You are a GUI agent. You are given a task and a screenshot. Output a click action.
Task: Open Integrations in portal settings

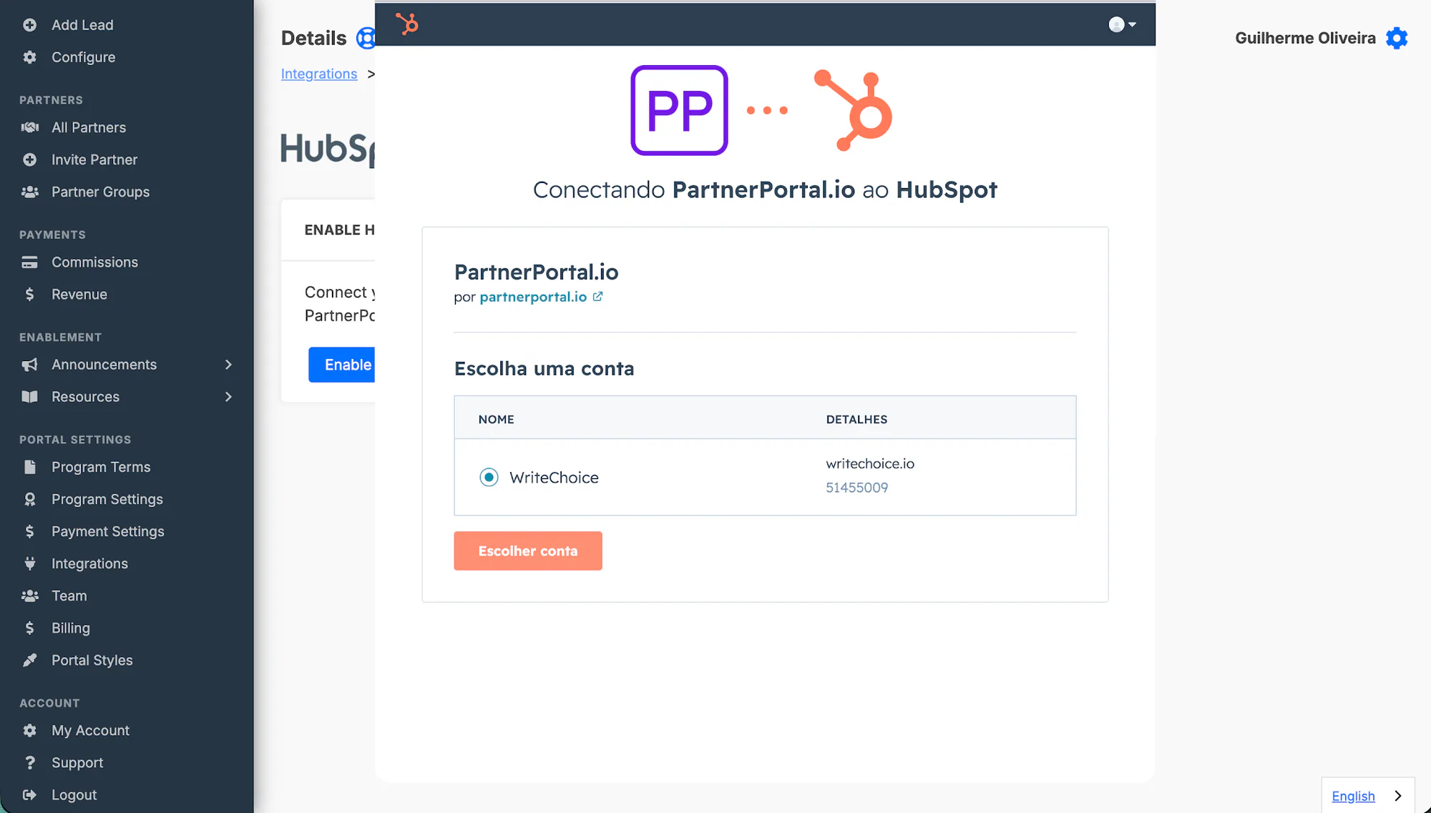pos(89,563)
